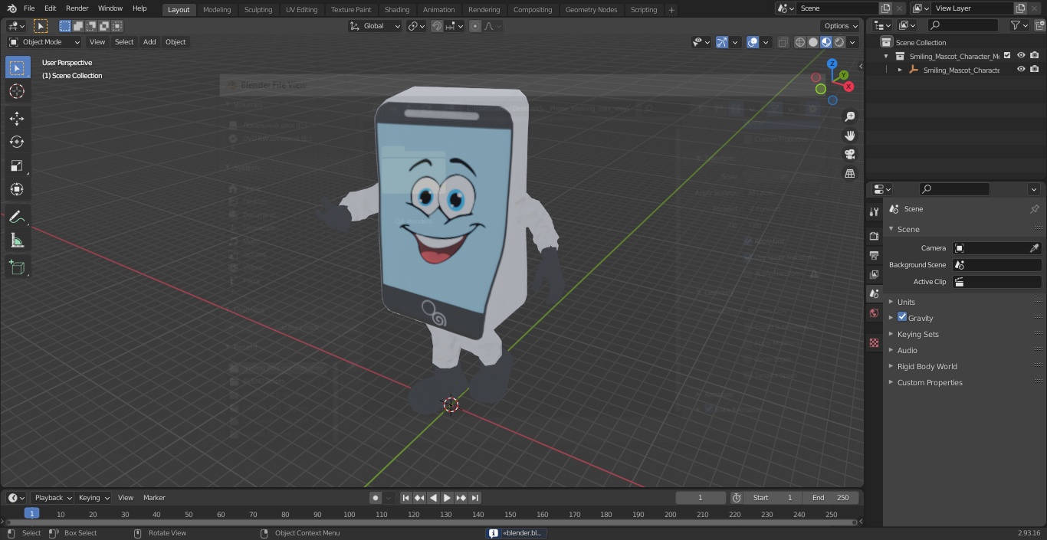This screenshot has height=540, width=1047.
Task: Expand the Custom Properties panel
Action: [930, 382]
